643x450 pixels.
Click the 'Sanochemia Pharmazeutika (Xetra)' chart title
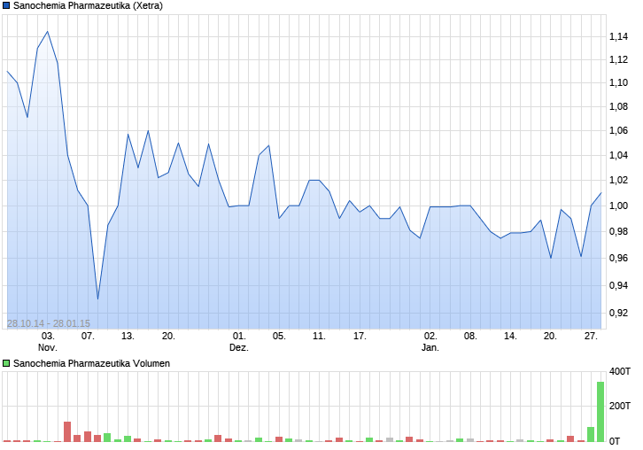[89, 5]
